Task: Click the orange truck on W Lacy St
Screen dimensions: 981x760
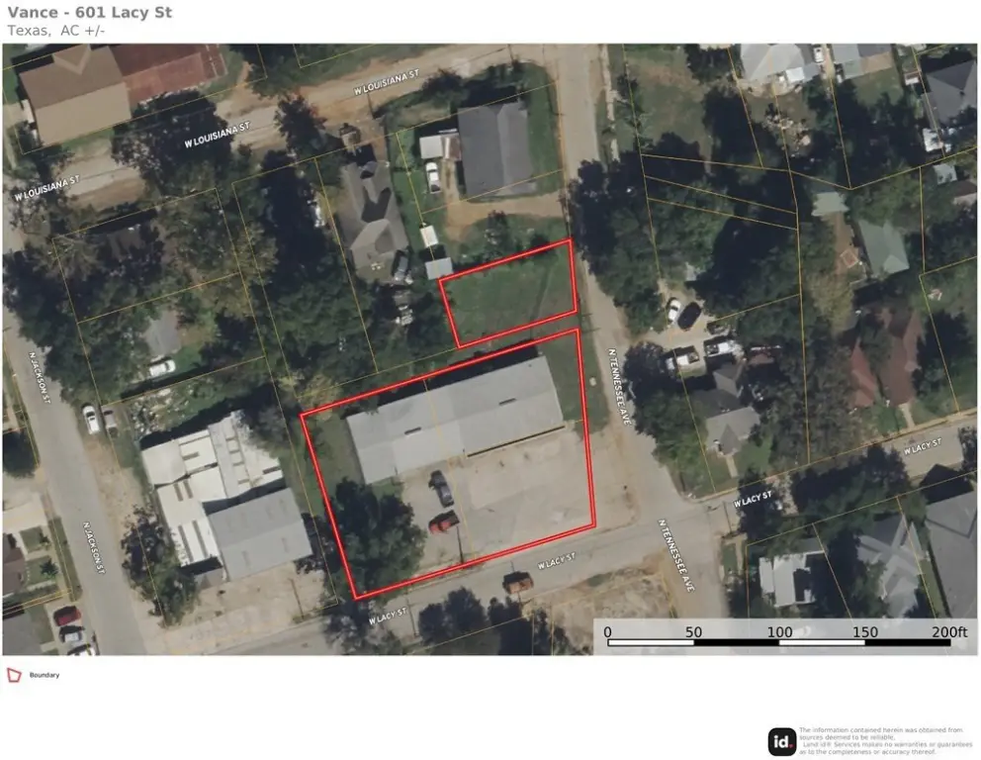Action: 518,583
